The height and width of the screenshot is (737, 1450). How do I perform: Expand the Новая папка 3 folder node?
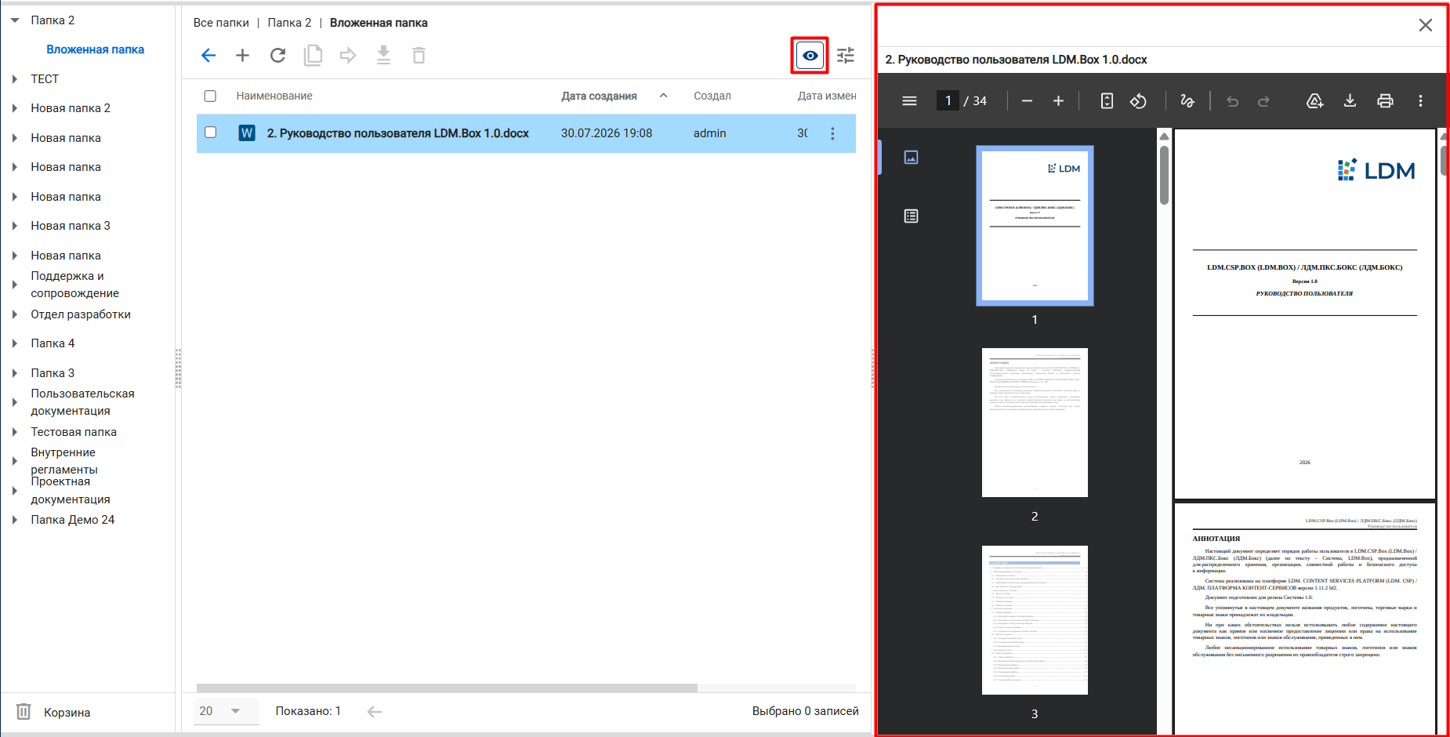[x=15, y=226]
